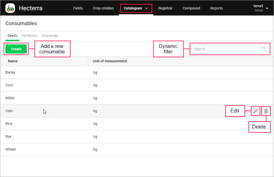Edit the Oats row using pencil icon
The image size is (274, 177).
(x=255, y=111)
